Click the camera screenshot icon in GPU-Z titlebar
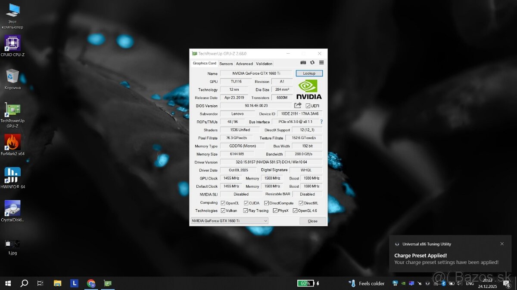Image resolution: width=517 pixels, height=290 pixels. coord(303,62)
